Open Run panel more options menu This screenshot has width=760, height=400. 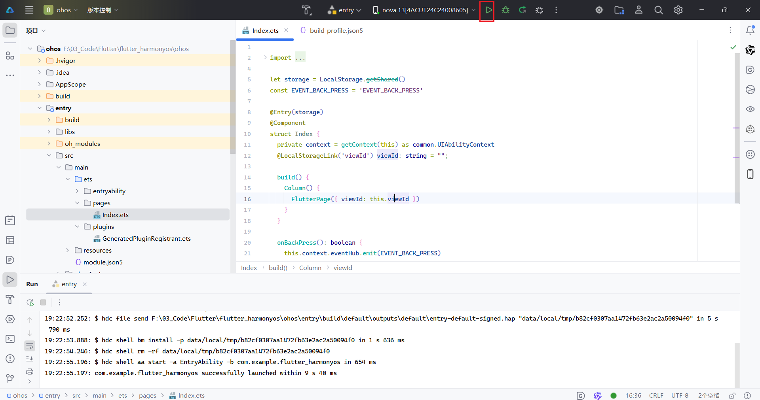[x=59, y=302]
